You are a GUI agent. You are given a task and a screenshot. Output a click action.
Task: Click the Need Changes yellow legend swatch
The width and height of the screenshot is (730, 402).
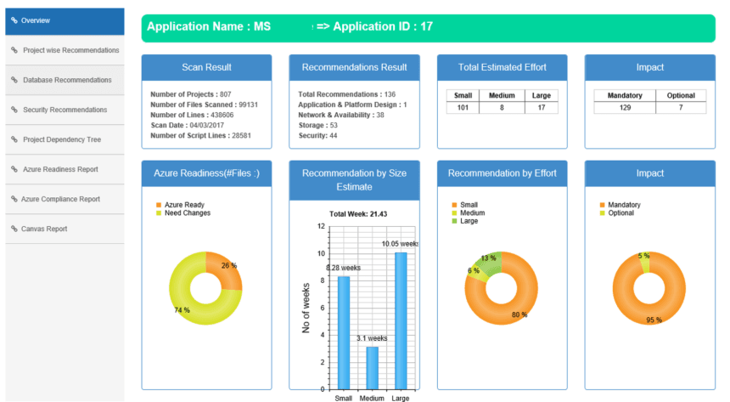point(159,213)
